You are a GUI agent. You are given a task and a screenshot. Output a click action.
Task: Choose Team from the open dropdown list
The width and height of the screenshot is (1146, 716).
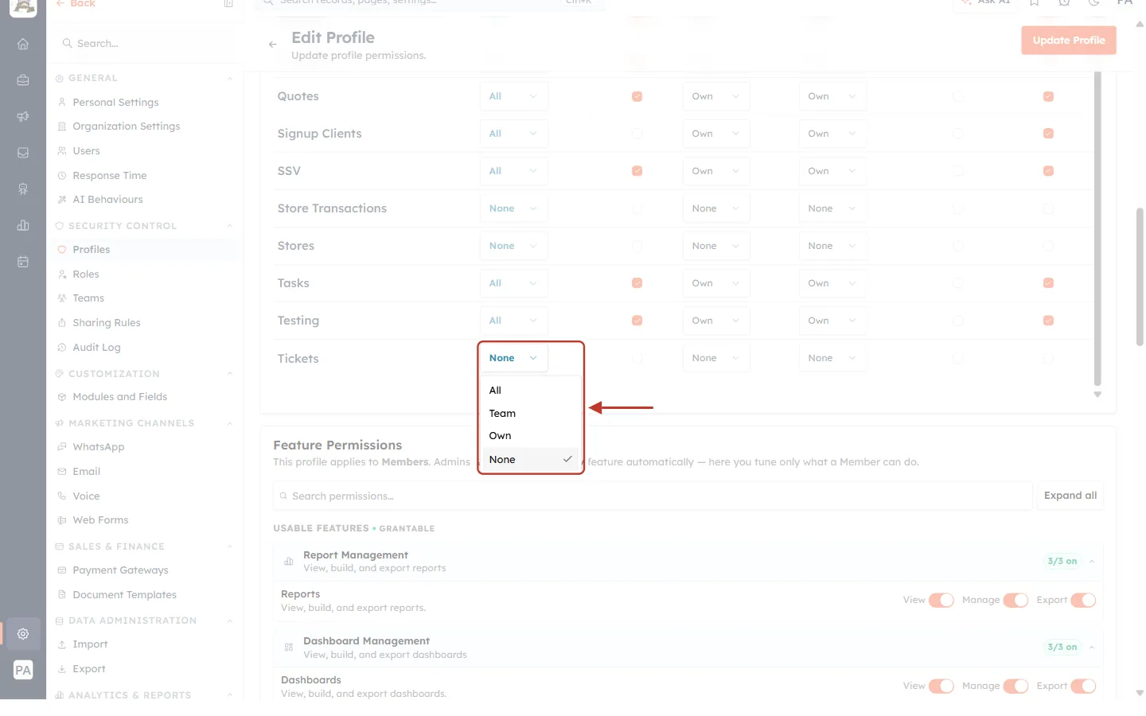coord(530,414)
